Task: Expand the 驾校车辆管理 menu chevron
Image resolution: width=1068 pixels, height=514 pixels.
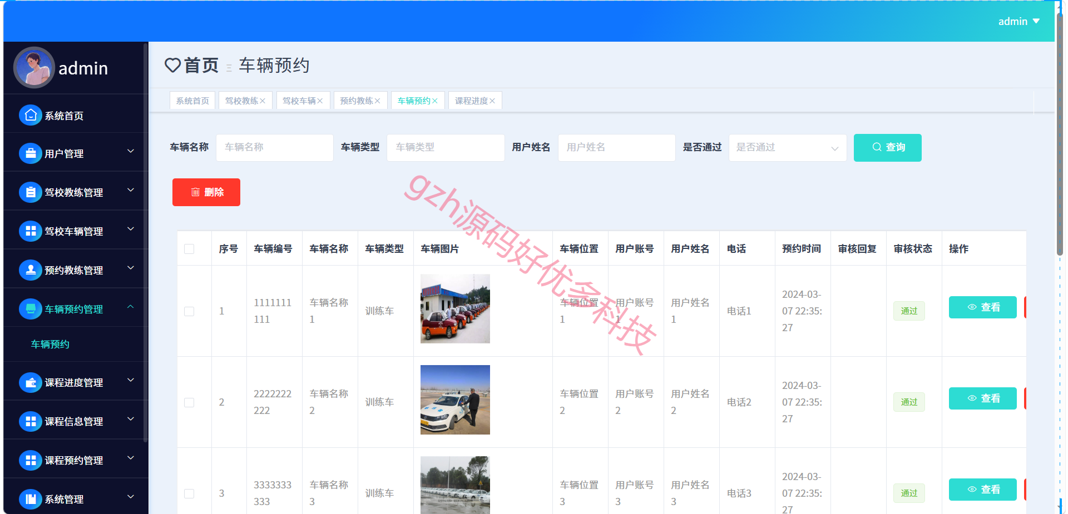Action: 131,229
